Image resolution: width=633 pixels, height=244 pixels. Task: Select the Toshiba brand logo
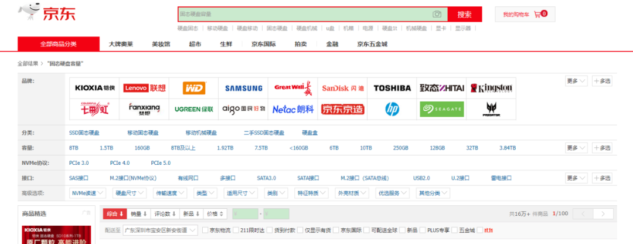(x=392, y=88)
